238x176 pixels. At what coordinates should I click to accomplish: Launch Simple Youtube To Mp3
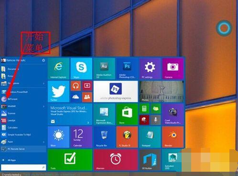(23, 135)
